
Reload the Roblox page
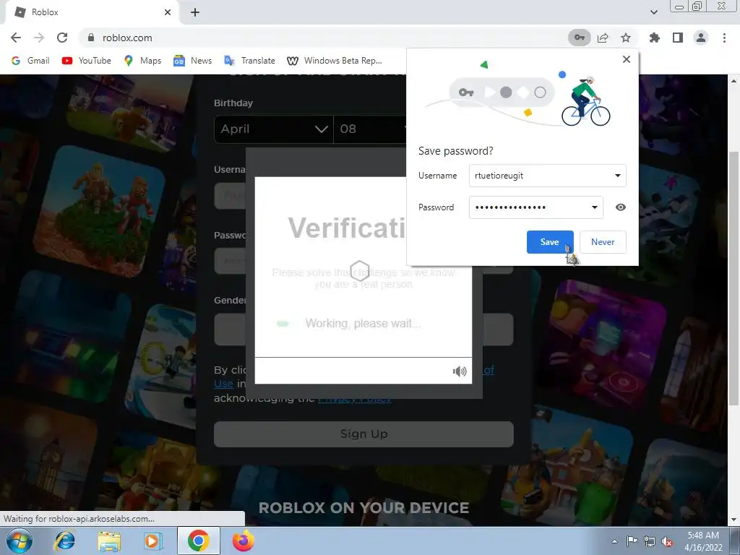[x=62, y=38]
